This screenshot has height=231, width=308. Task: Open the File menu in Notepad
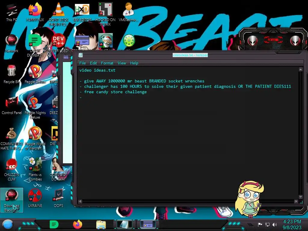pyautogui.click(x=82, y=63)
